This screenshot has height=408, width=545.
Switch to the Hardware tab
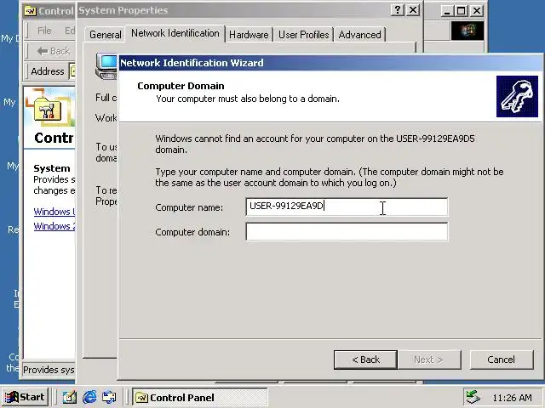coord(249,35)
